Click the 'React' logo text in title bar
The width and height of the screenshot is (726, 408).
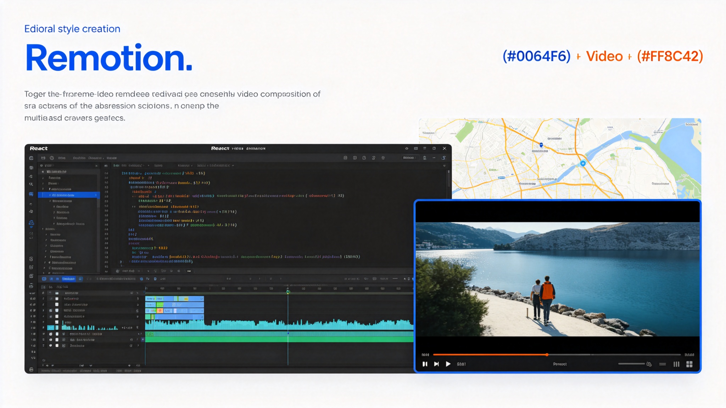tap(39, 148)
